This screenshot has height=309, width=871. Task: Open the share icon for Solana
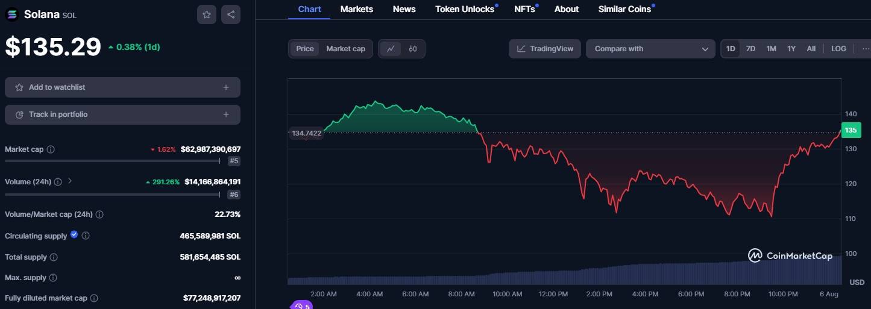[x=231, y=14]
